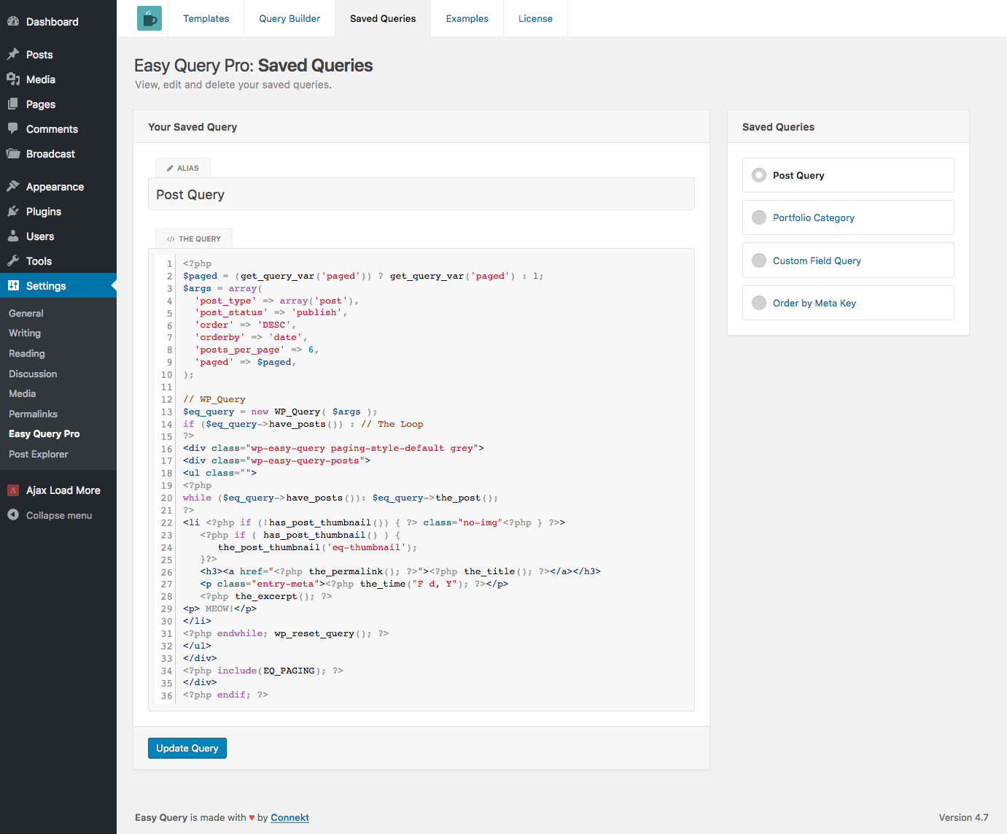Click the pencil icon beside ALIAS
Viewport: 1007px width, 834px height.
coord(170,169)
